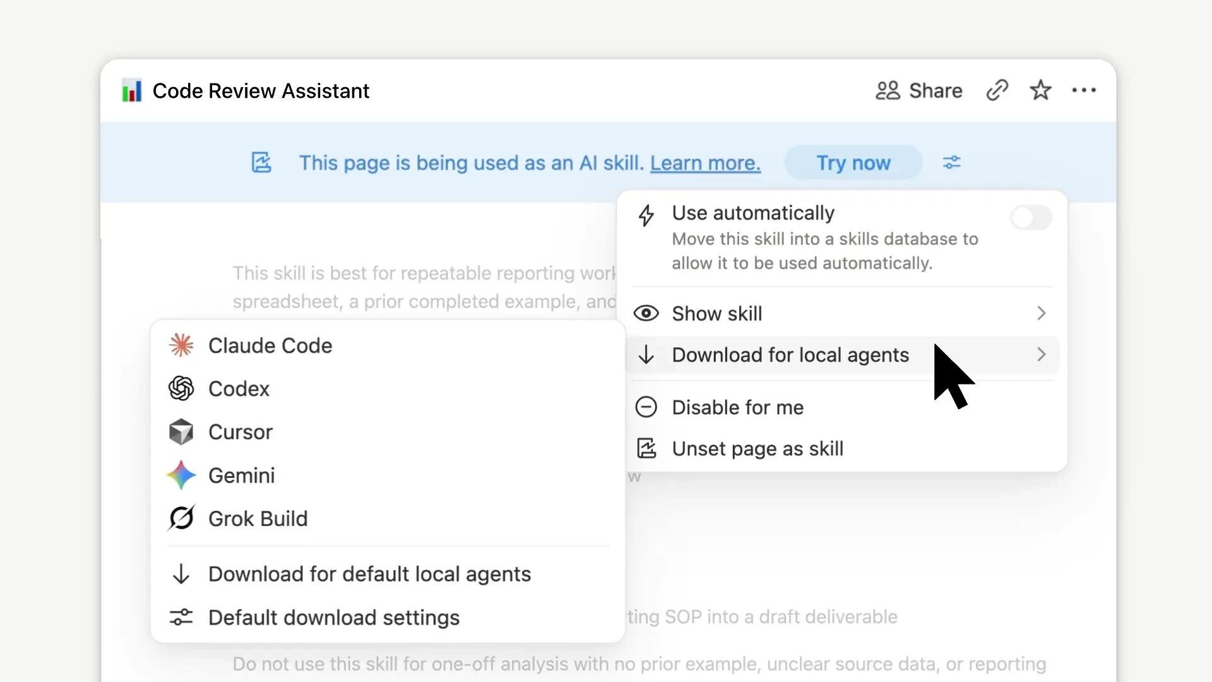Click the Unset page as skill icon
1212x682 pixels.
[646, 448]
